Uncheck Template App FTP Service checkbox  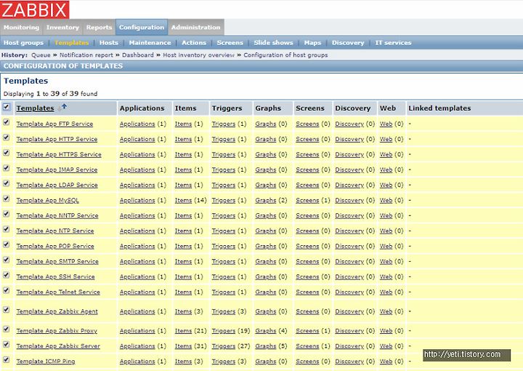coord(7,122)
